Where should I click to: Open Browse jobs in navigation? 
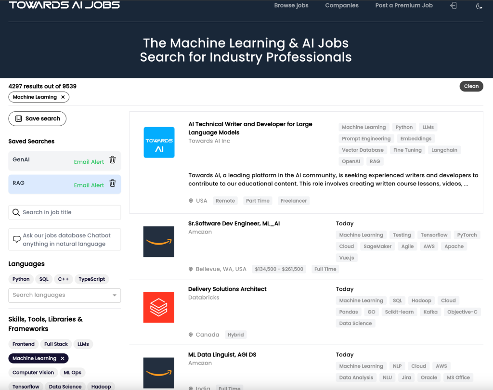[291, 6]
